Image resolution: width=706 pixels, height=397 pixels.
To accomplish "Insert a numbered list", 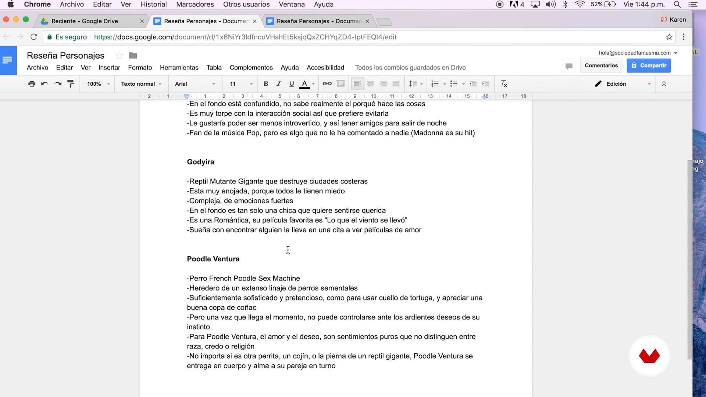I will [x=435, y=84].
